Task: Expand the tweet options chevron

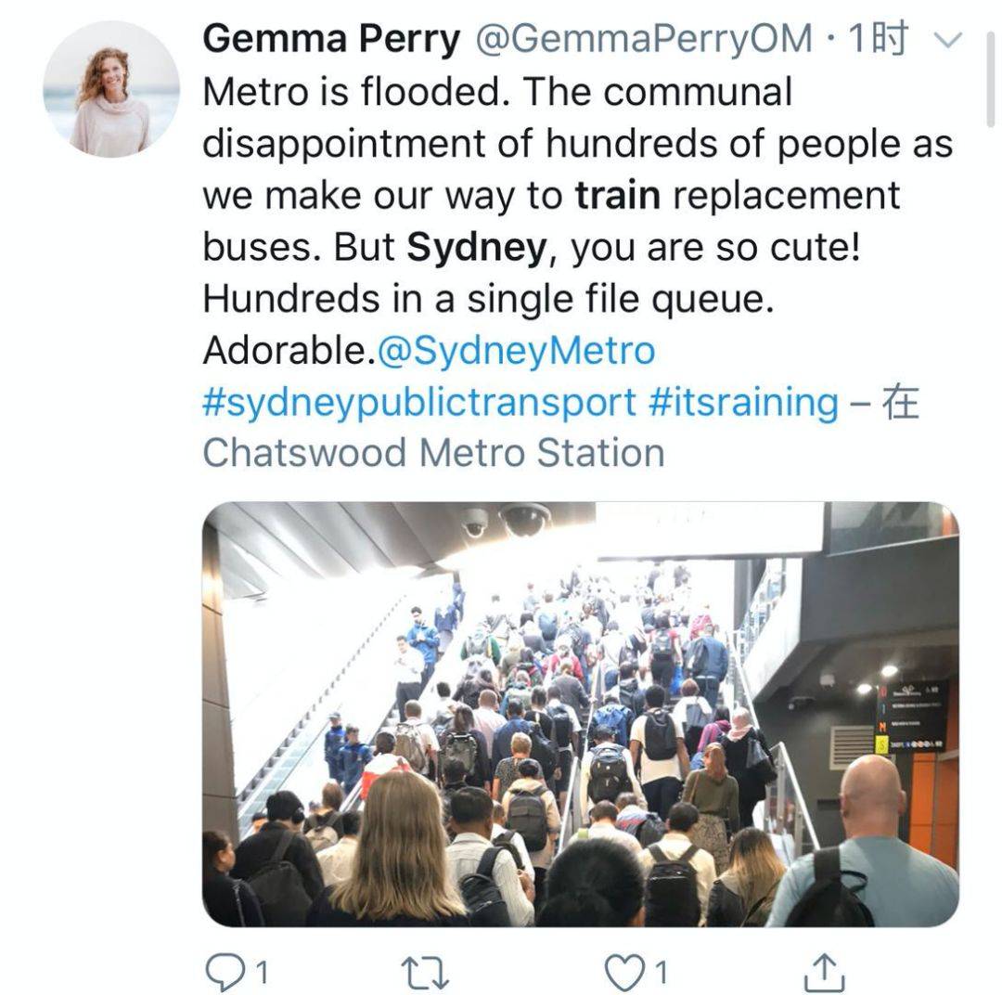Action: [947, 40]
